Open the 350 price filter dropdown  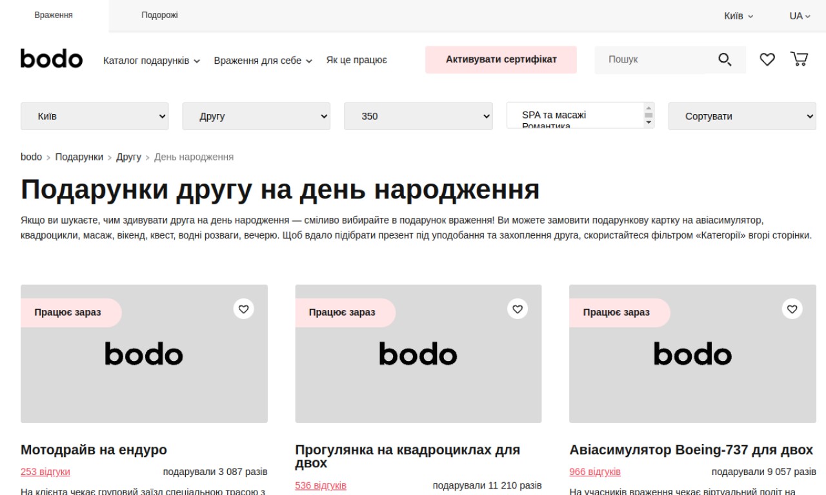pyautogui.click(x=418, y=116)
